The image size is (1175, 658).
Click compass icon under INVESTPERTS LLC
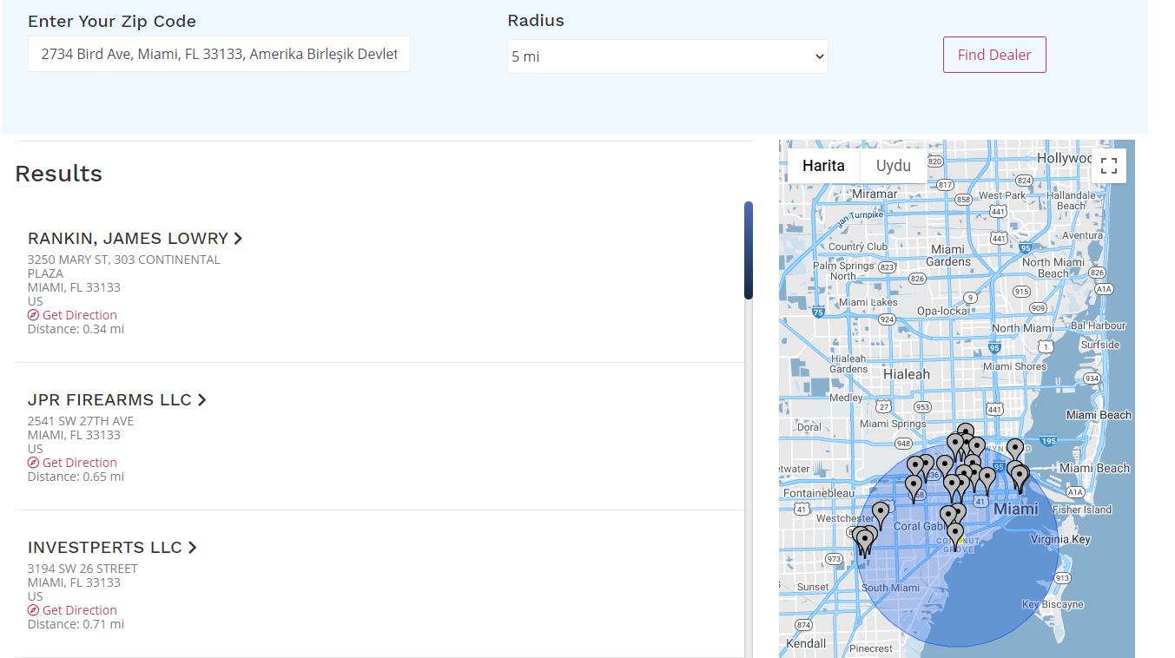(x=34, y=610)
